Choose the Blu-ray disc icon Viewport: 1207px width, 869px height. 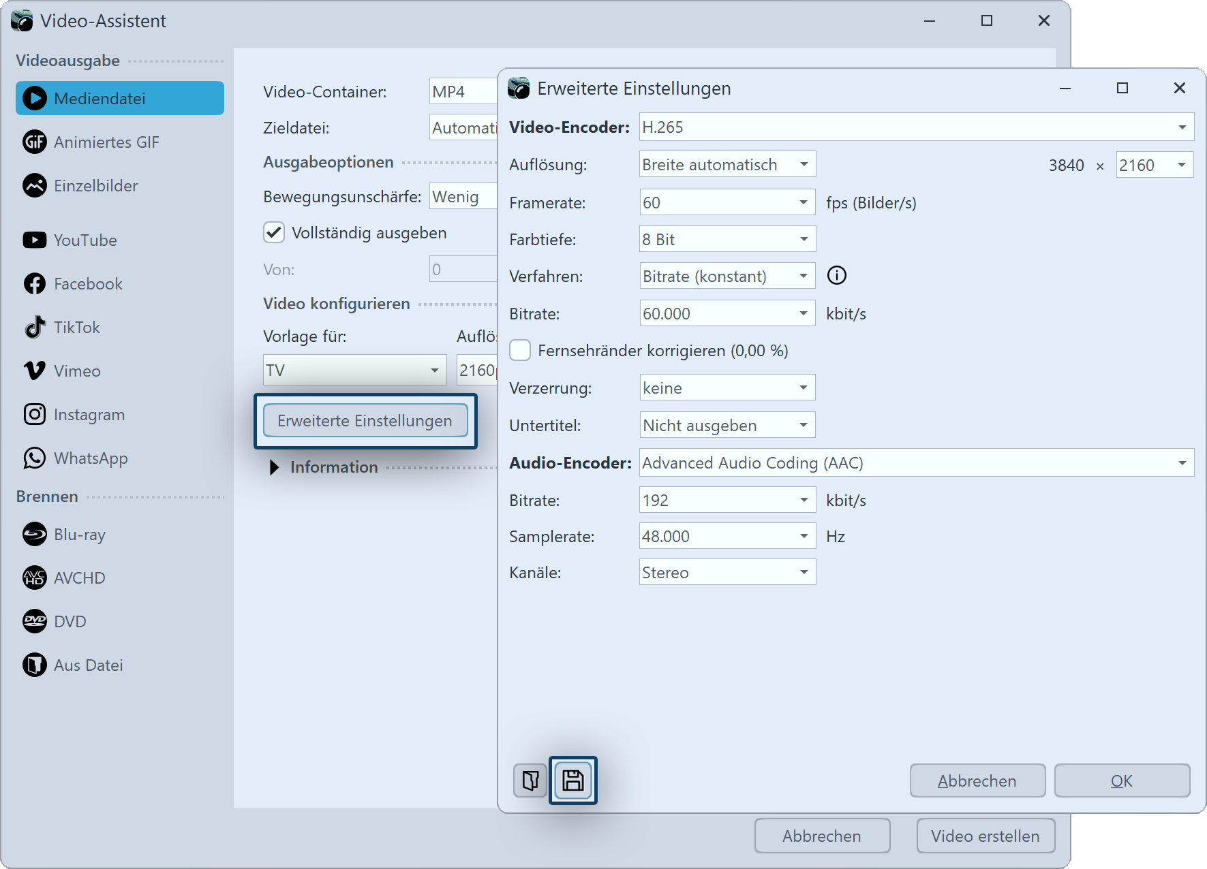pyautogui.click(x=34, y=535)
